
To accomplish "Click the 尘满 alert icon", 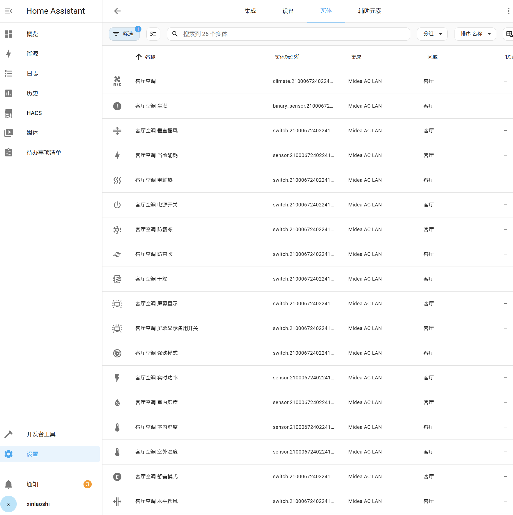I will [x=117, y=106].
